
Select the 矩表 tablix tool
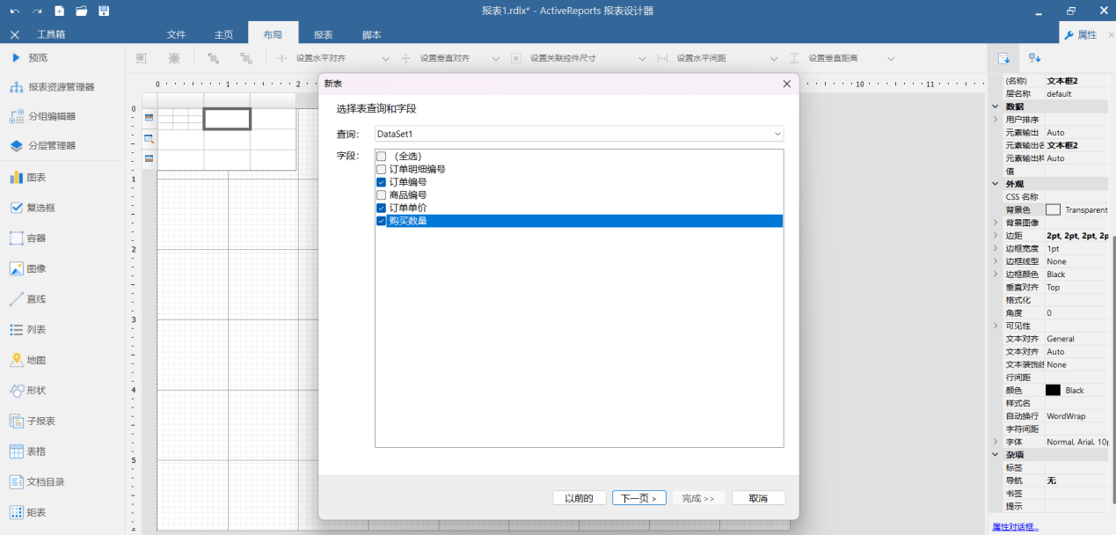(x=28, y=512)
